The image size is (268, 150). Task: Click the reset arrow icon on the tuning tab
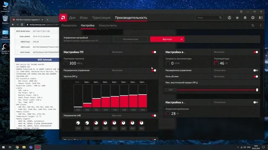[x=253, y=25]
